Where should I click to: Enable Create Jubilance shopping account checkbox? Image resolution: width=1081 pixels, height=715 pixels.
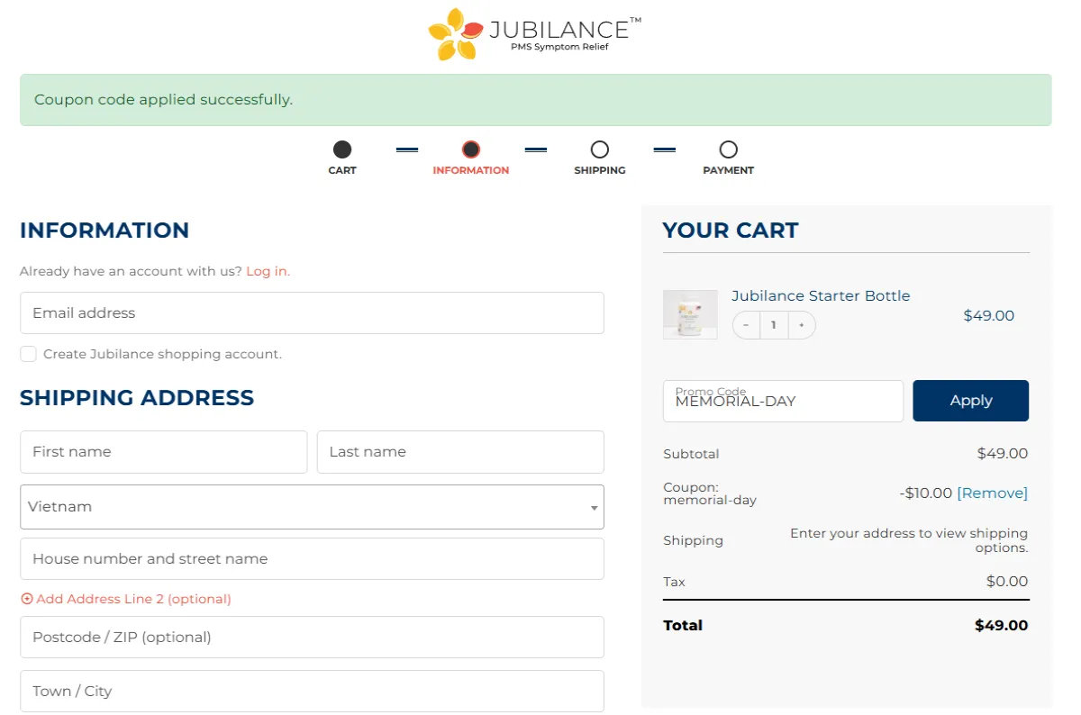29,354
